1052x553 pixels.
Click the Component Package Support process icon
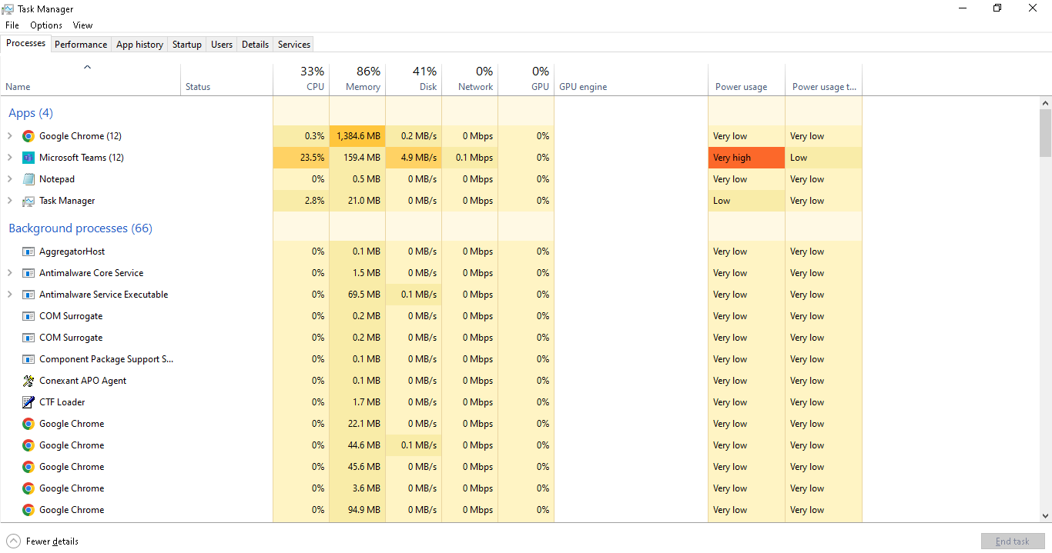coord(28,359)
